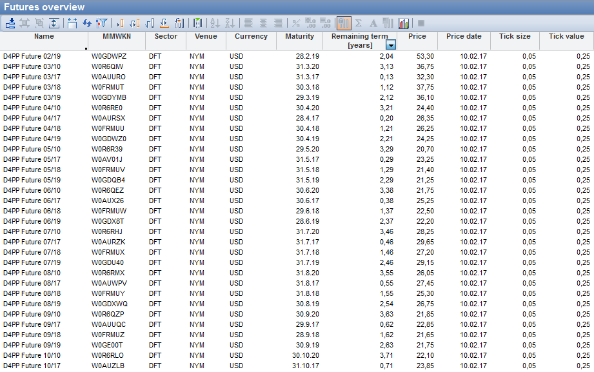This screenshot has height=372, width=594.
Task: Click the fit row height icon
Action: click(x=54, y=23)
